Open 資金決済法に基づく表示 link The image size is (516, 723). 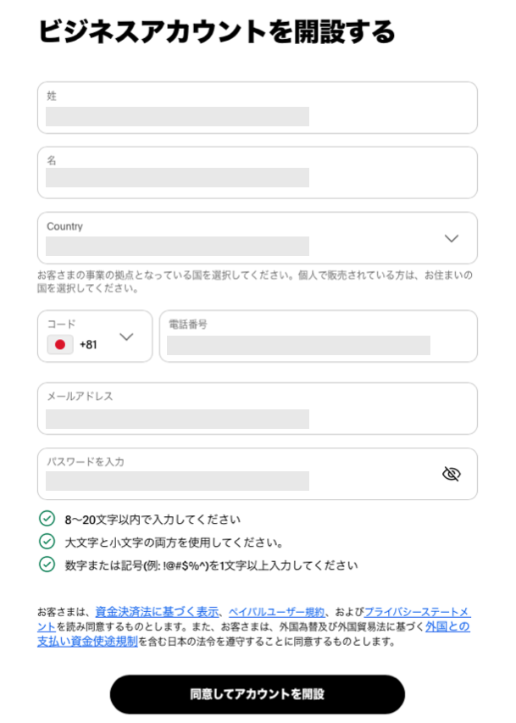coord(157,612)
